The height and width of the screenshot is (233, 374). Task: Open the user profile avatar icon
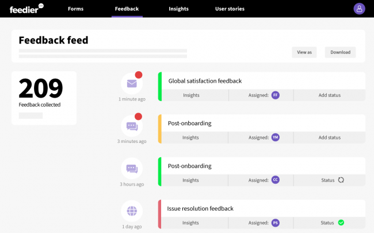click(359, 9)
